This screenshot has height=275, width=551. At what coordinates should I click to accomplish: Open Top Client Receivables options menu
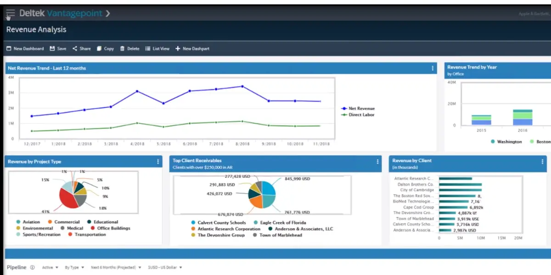tap(378, 162)
